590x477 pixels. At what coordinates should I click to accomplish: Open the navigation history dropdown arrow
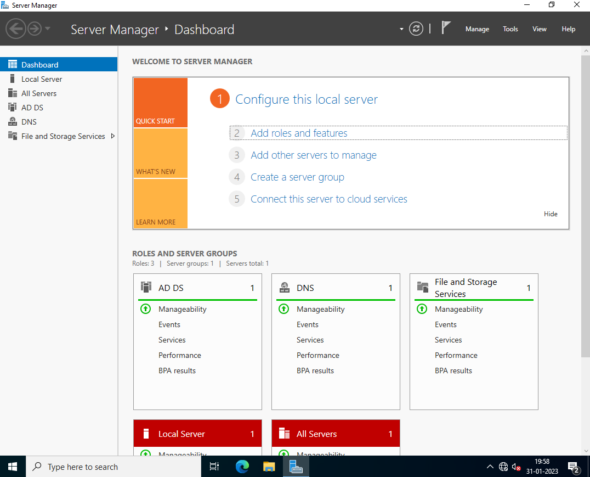[x=47, y=28]
